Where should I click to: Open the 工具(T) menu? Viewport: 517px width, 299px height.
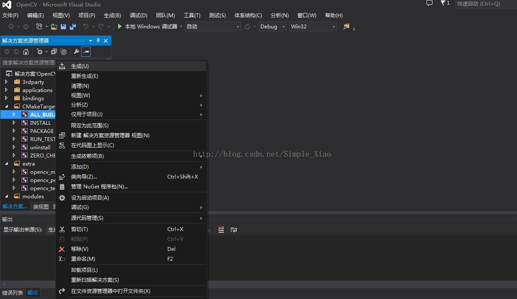tap(192, 15)
